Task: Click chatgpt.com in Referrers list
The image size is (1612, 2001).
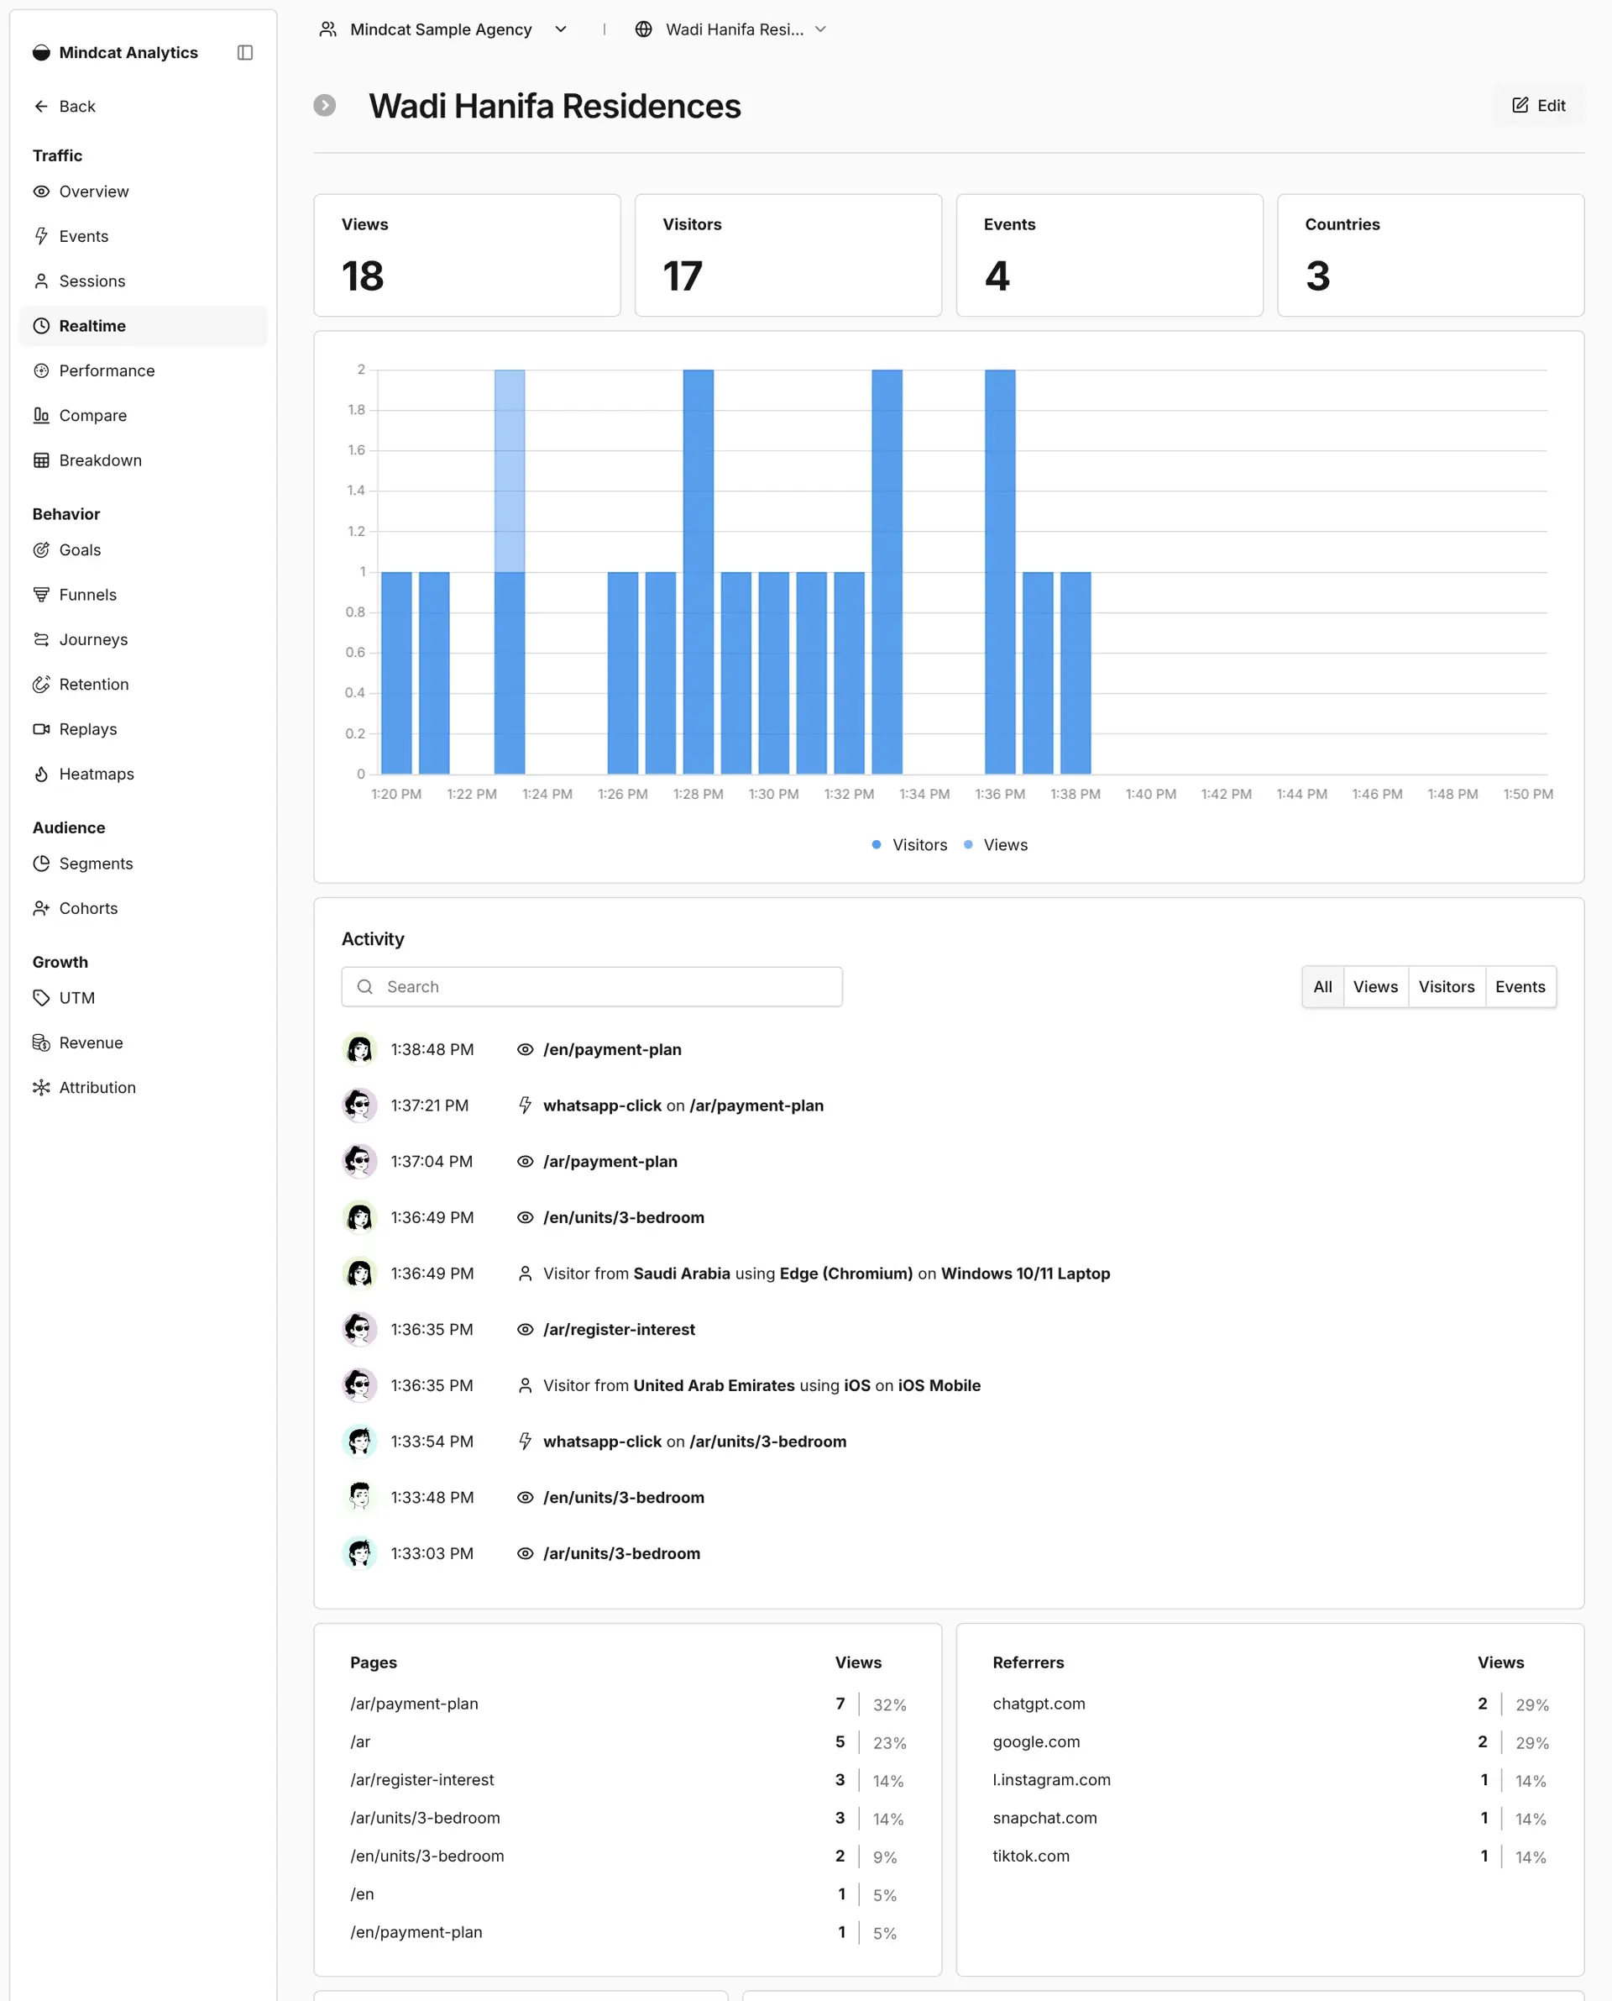Action: [x=1038, y=1704]
